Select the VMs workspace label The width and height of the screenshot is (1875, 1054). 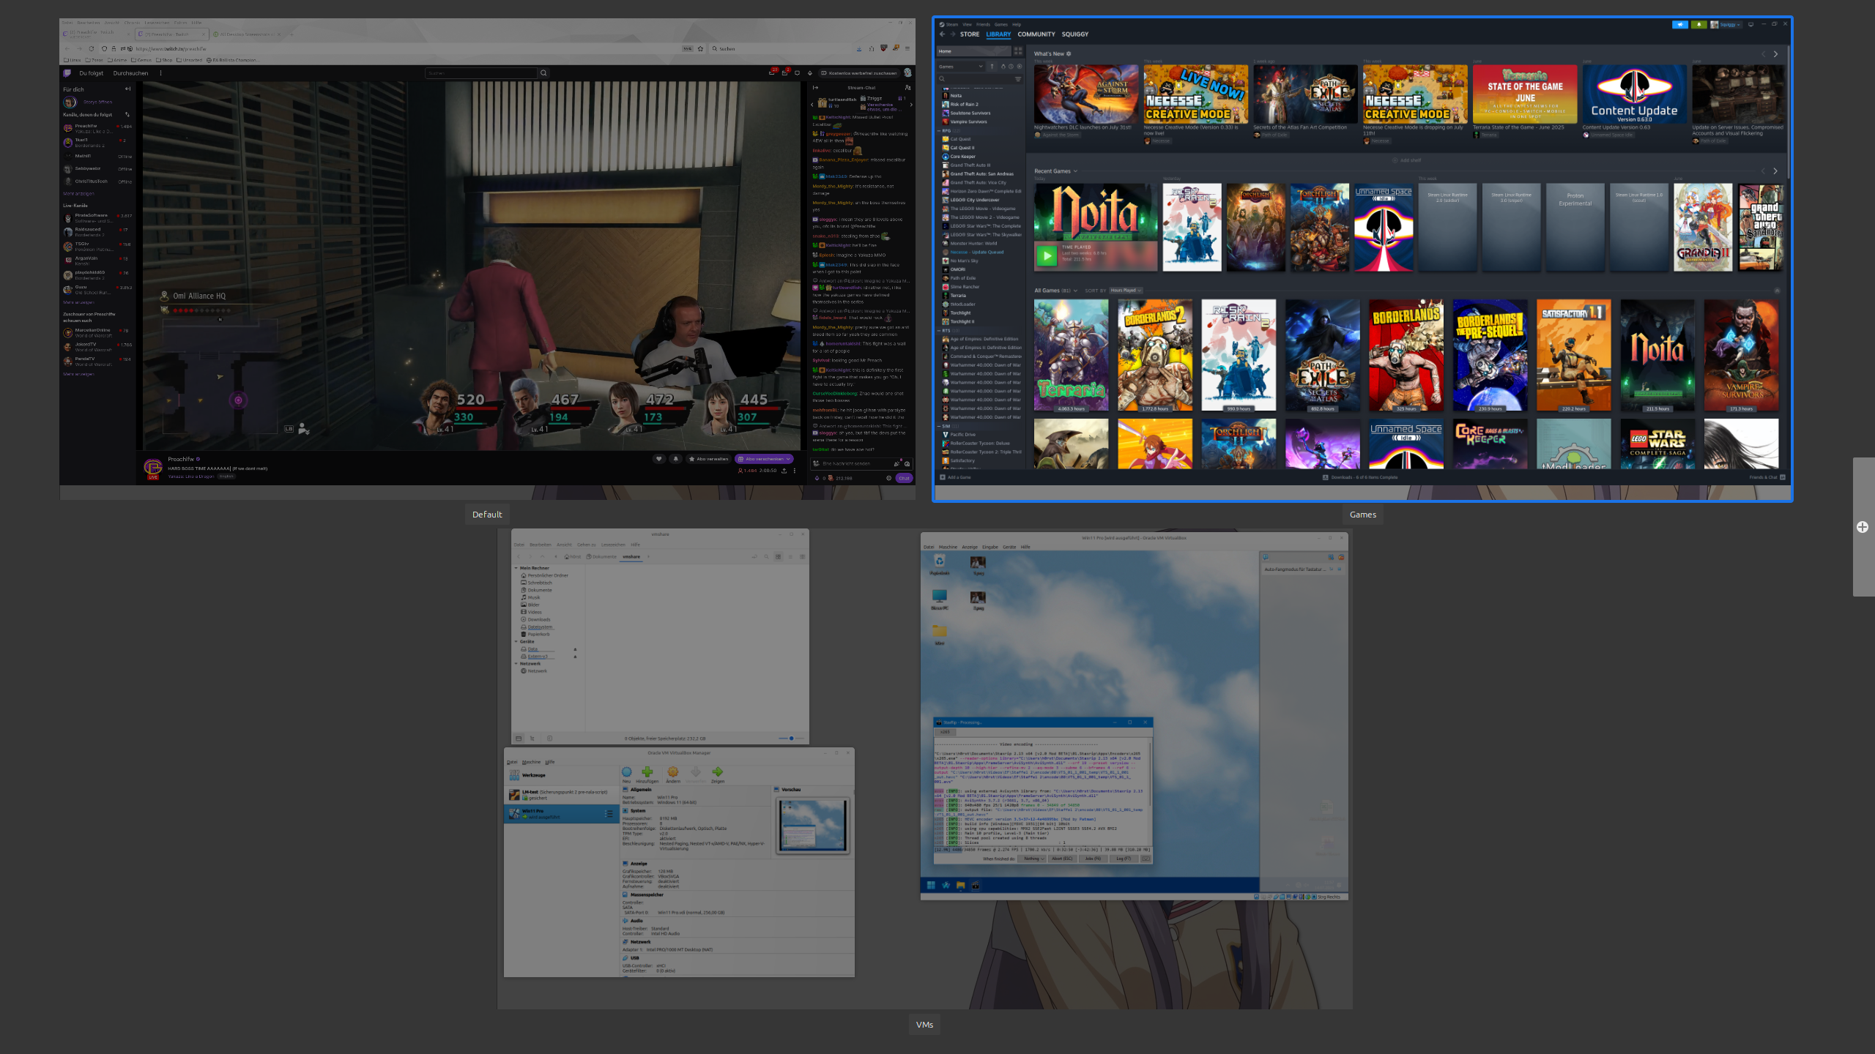point(924,1025)
